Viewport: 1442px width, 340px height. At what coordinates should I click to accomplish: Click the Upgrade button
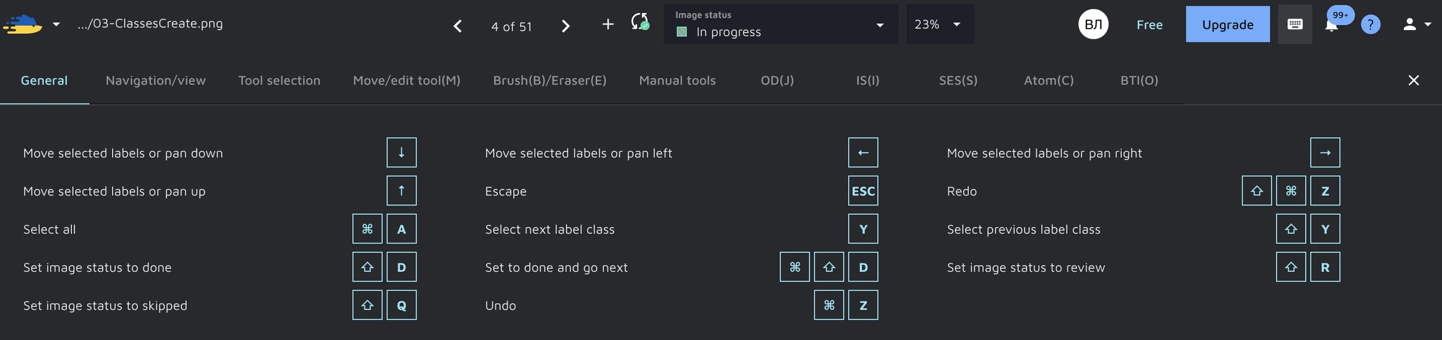(1227, 24)
